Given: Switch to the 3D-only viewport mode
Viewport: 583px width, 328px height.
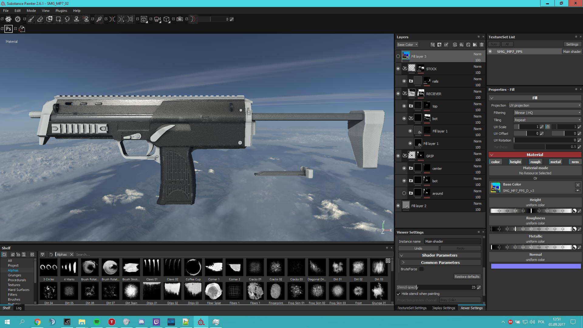Looking at the screenshot, I should pyautogui.click(x=144, y=19).
